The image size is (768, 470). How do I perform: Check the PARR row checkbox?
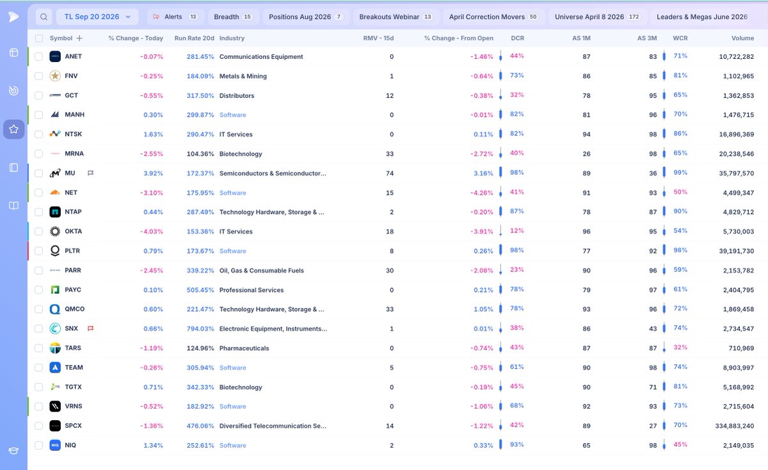click(x=39, y=270)
